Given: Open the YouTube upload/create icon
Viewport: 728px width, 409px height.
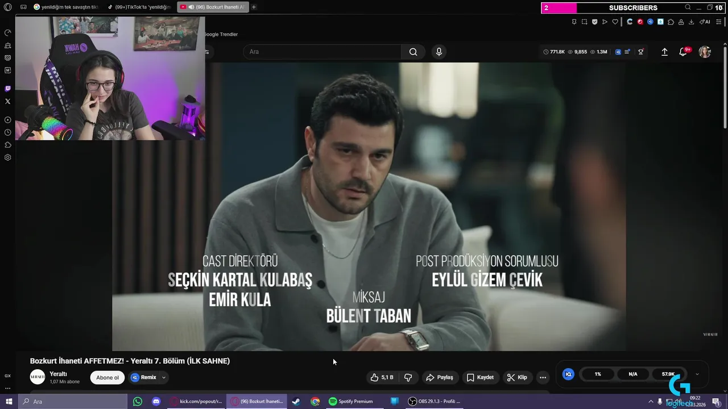Looking at the screenshot, I should 664,52.
